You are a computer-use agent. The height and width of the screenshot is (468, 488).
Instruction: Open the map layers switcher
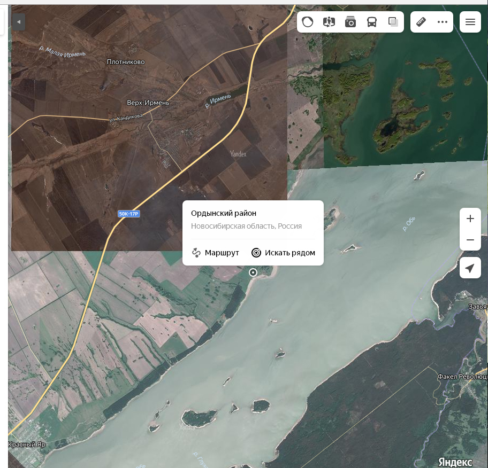pos(393,22)
